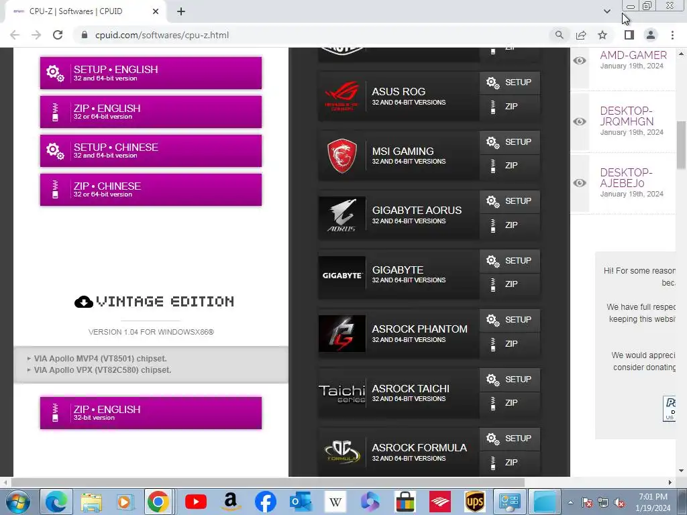Image resolution: width=687 pixels, height=515 pixels.
Task: Open DESKTOP-JRQMHGN validation link
Action: point(627,116)
